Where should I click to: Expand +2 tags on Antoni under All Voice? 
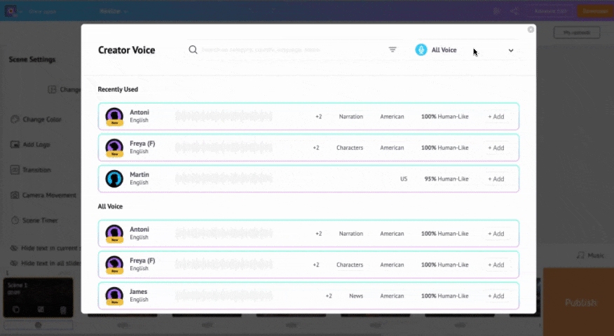click(x=318, y=234)
